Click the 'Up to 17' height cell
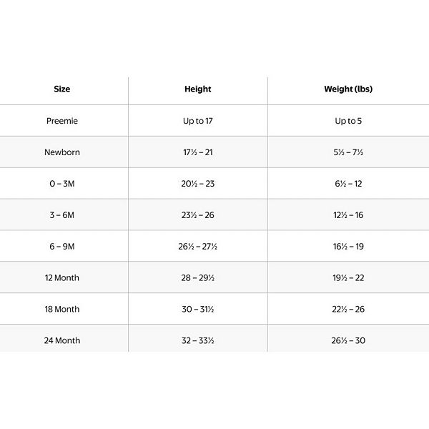 (198, 121)
